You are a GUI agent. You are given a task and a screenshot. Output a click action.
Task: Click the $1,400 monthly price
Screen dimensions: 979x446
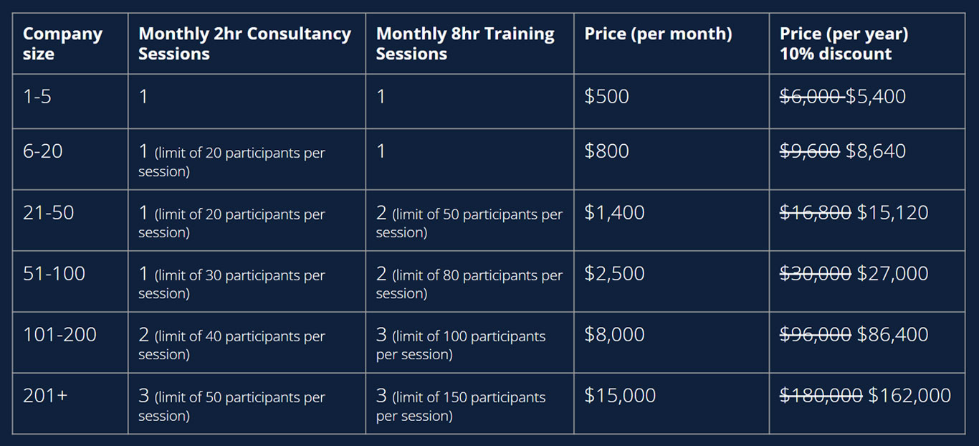pos(614,213)
